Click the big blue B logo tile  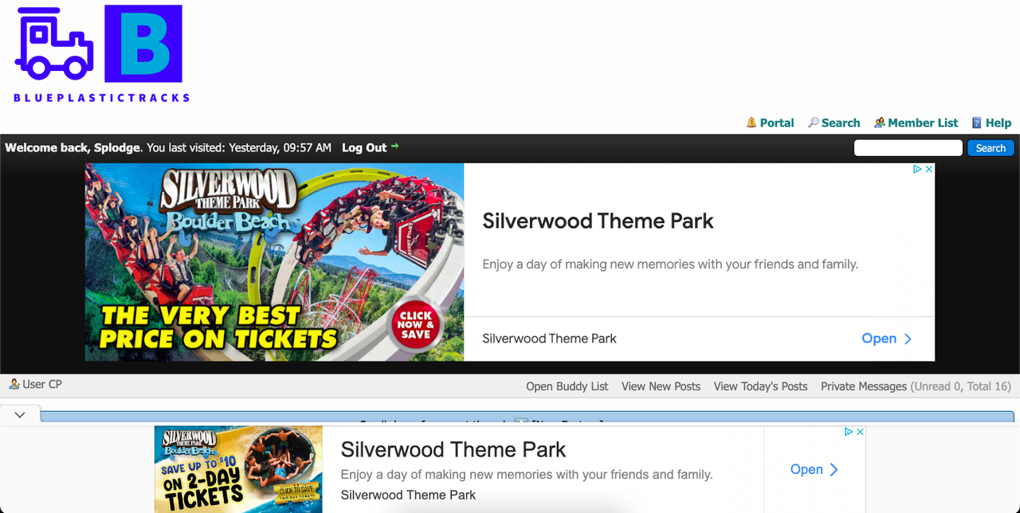pyautogui.click(x=143, y=44)
